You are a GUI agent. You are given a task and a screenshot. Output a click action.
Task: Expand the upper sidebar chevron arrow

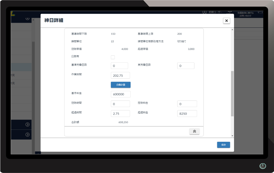(x=27, y=18)
